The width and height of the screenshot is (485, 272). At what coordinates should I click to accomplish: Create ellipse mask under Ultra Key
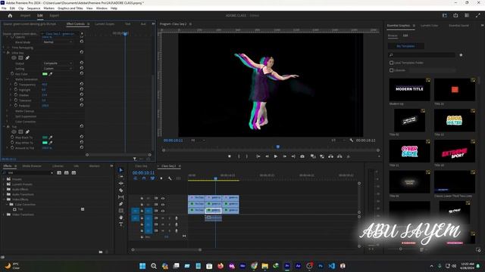coord(14,57)
